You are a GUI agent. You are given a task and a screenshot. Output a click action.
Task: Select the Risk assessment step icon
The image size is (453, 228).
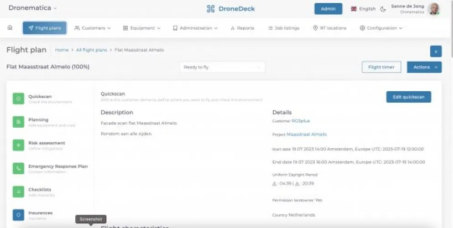pos(19,145)
